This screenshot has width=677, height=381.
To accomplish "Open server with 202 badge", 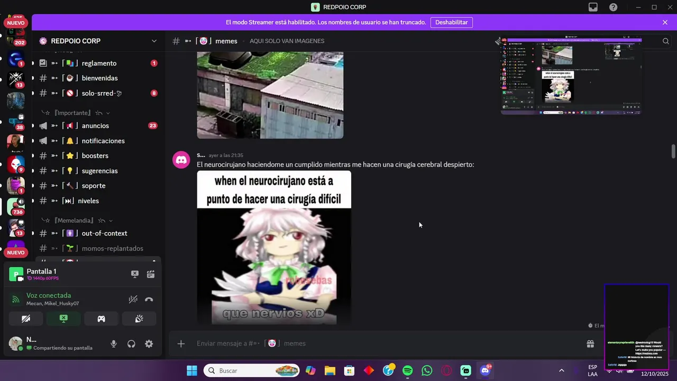I will point(15,38).
